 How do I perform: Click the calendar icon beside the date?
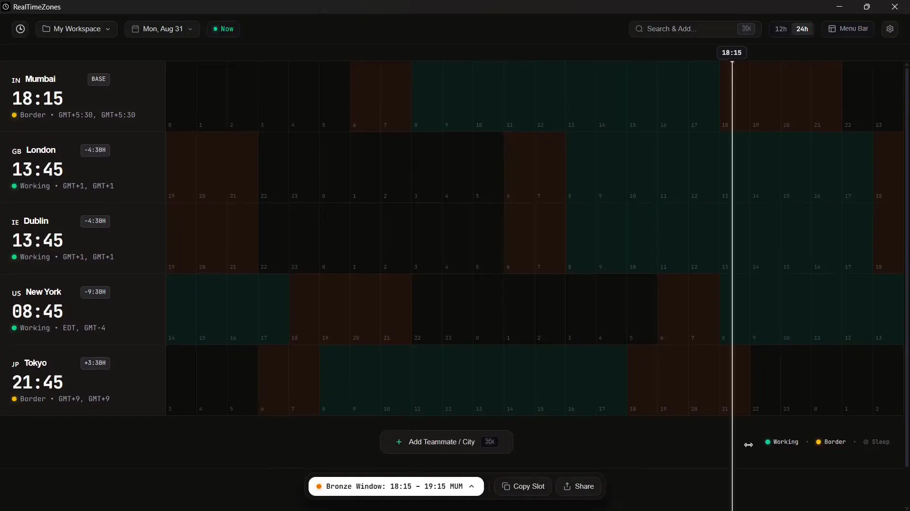135,29
